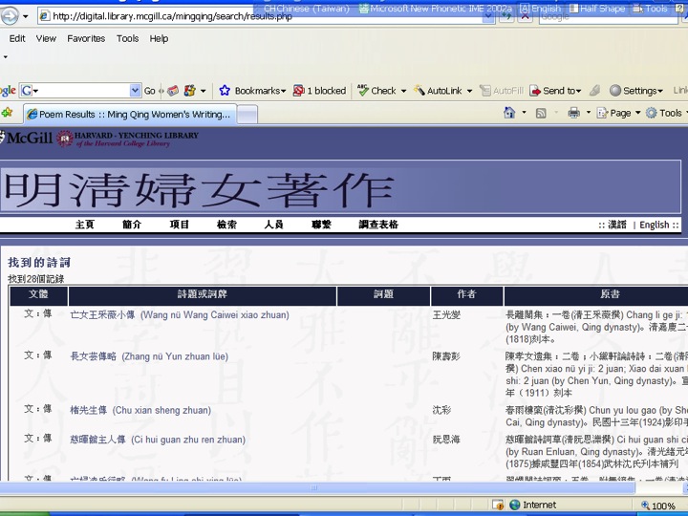Open the Home dropdown arrow
Screen dimensions: 688x516
click(524, 113)
